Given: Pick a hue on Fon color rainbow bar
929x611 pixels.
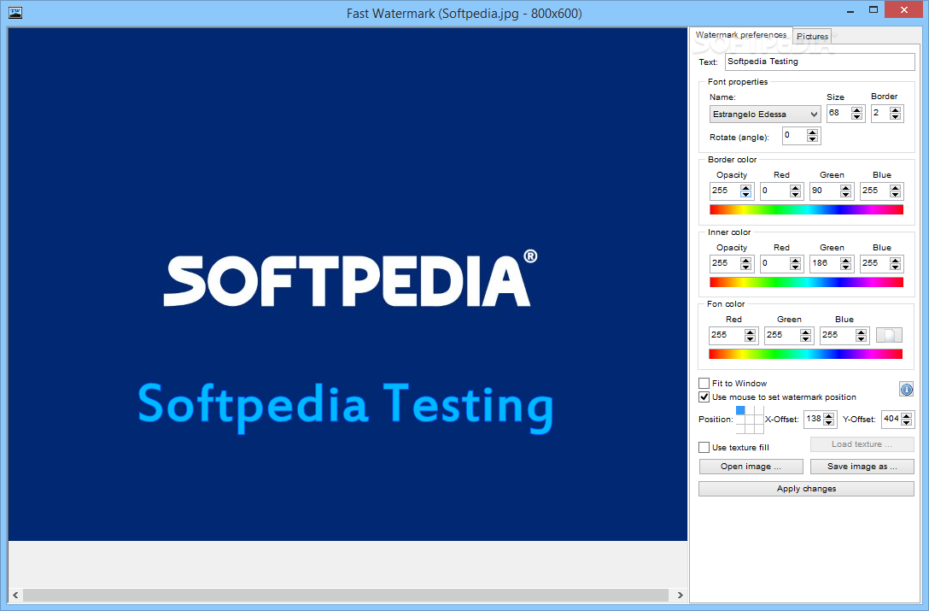Looking at the screenshot, I should [806, 354].
